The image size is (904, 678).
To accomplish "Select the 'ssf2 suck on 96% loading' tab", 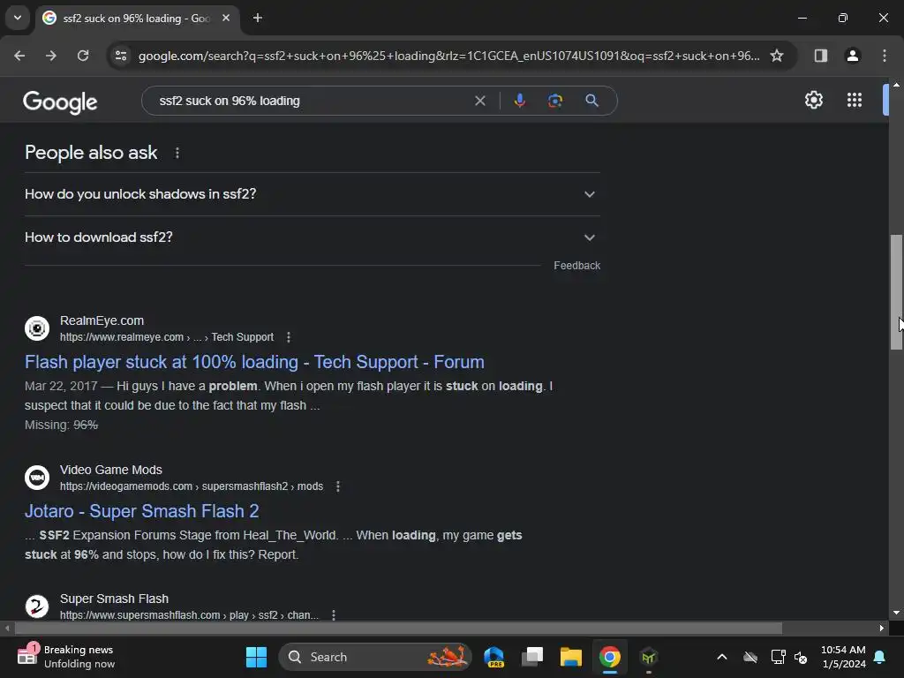I will click(x=137, y=19).
